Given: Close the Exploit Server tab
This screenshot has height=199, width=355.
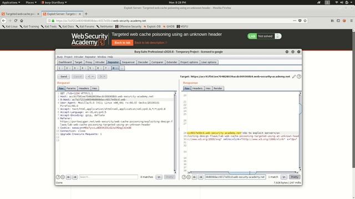Looking at the screenshot, I should [80, 14].
